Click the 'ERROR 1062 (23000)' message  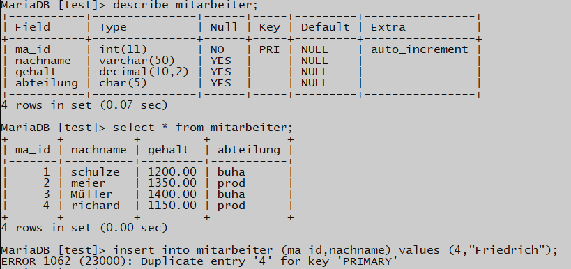coord(67,262)
